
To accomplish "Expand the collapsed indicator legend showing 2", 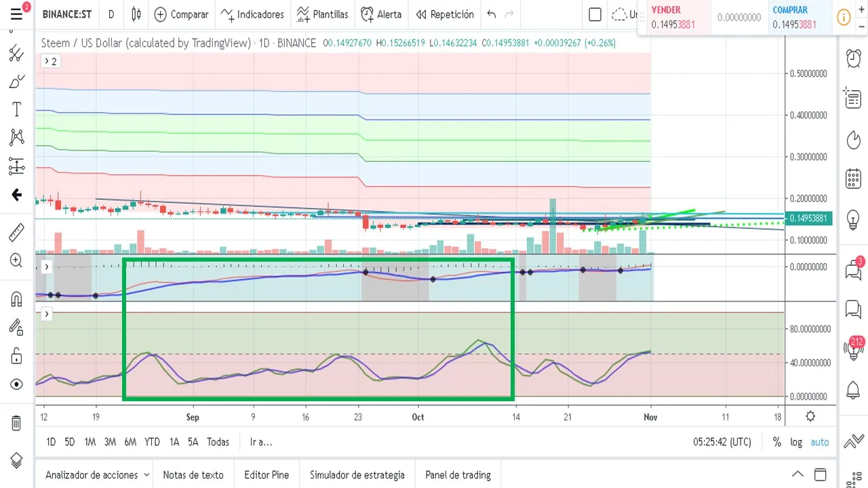I will tap(51, 61).
